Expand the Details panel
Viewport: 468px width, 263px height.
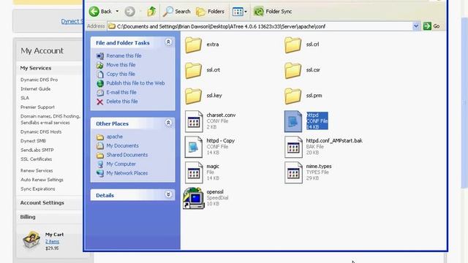168,195
